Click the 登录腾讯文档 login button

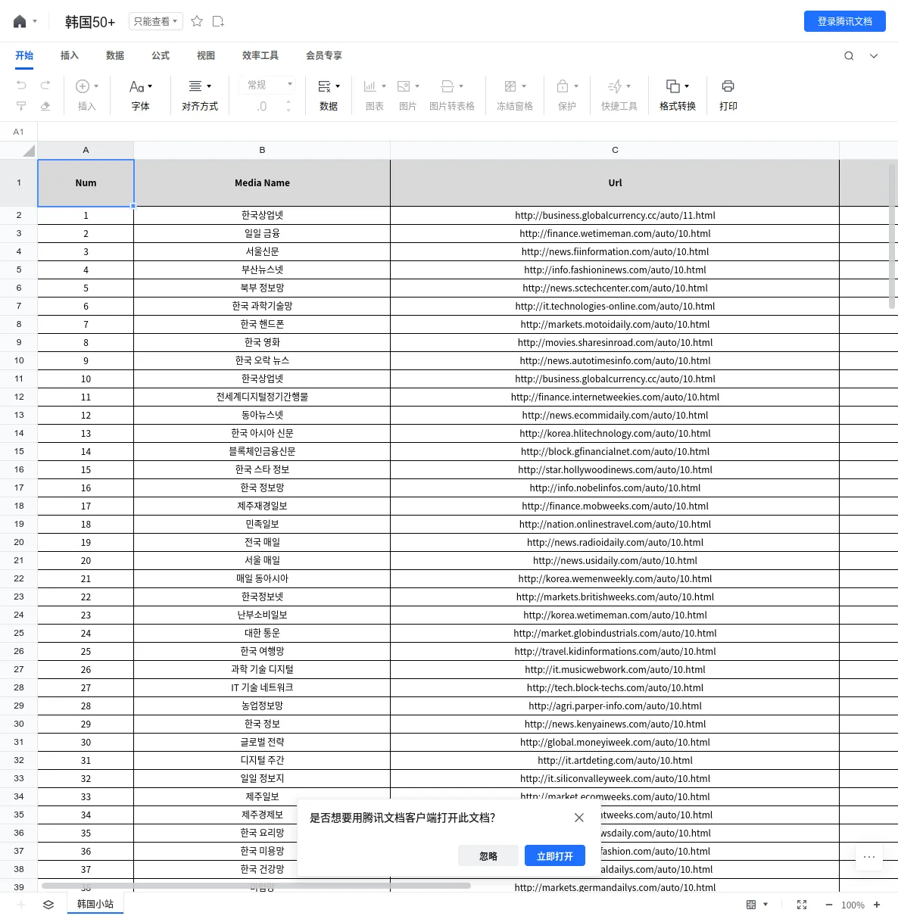tap(845, 21)
